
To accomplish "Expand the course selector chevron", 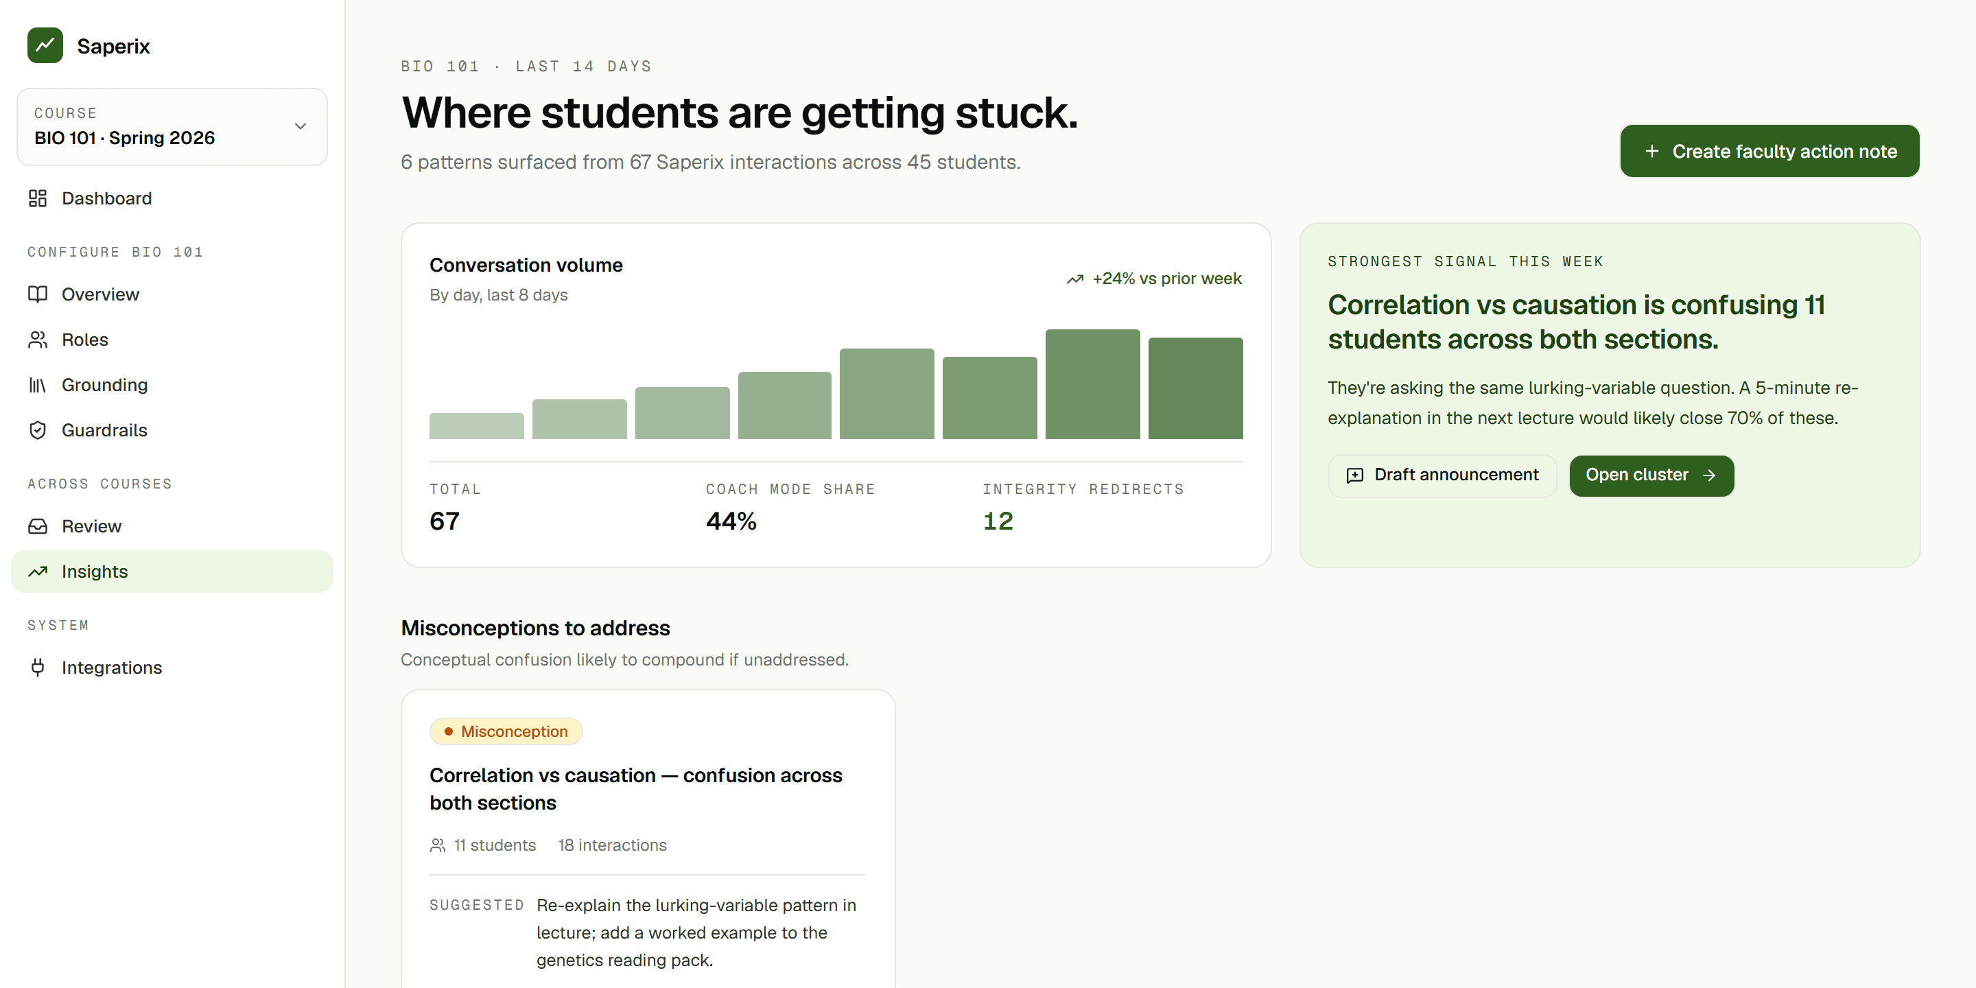I will coord(300,126).
